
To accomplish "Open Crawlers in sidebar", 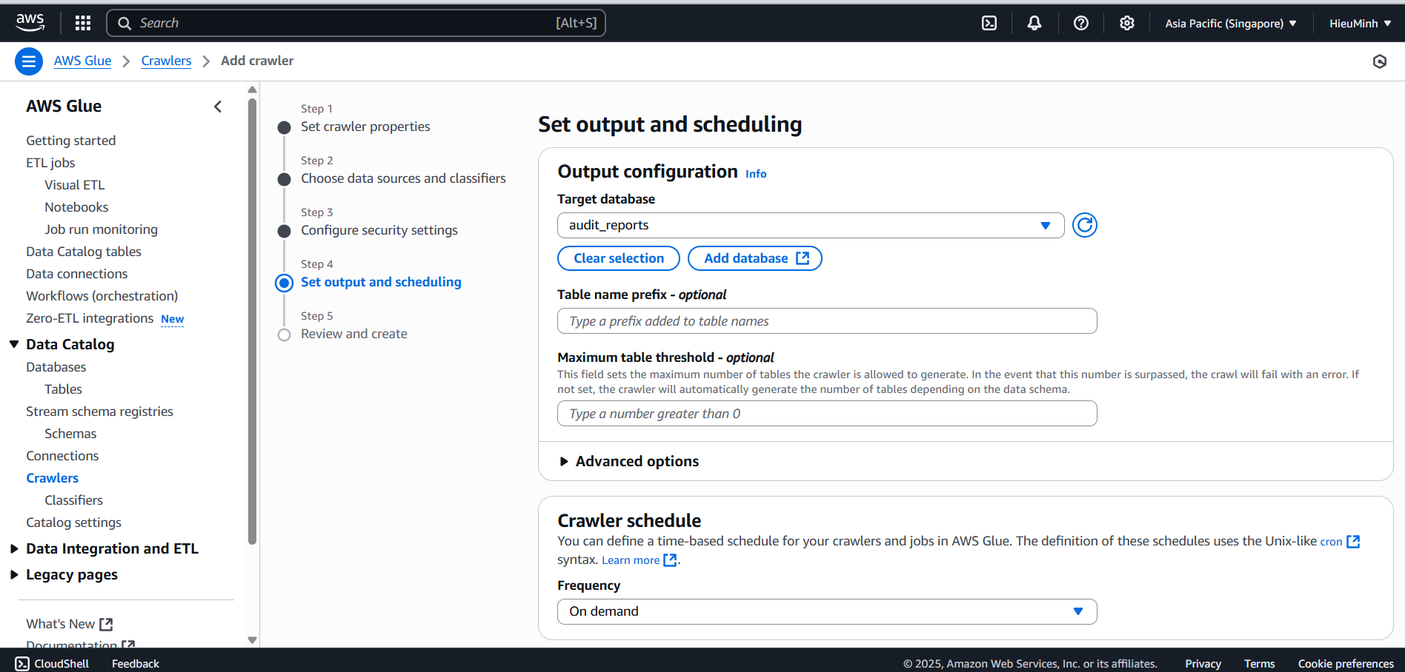I will (53, 478).
